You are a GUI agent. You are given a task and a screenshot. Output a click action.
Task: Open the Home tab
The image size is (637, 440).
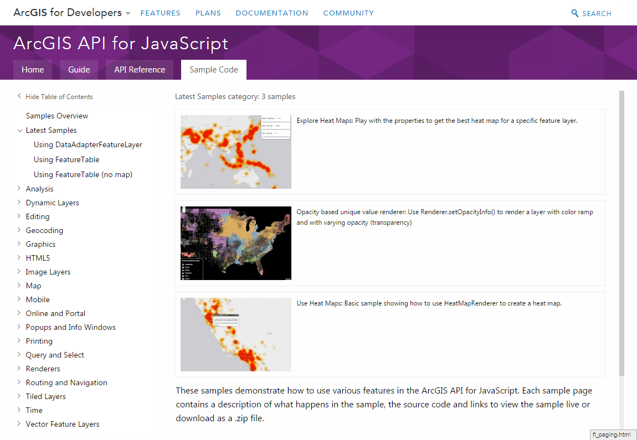33,70
